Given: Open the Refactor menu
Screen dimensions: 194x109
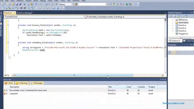Looking at the screenshot, I should click(x=20, y=1).
